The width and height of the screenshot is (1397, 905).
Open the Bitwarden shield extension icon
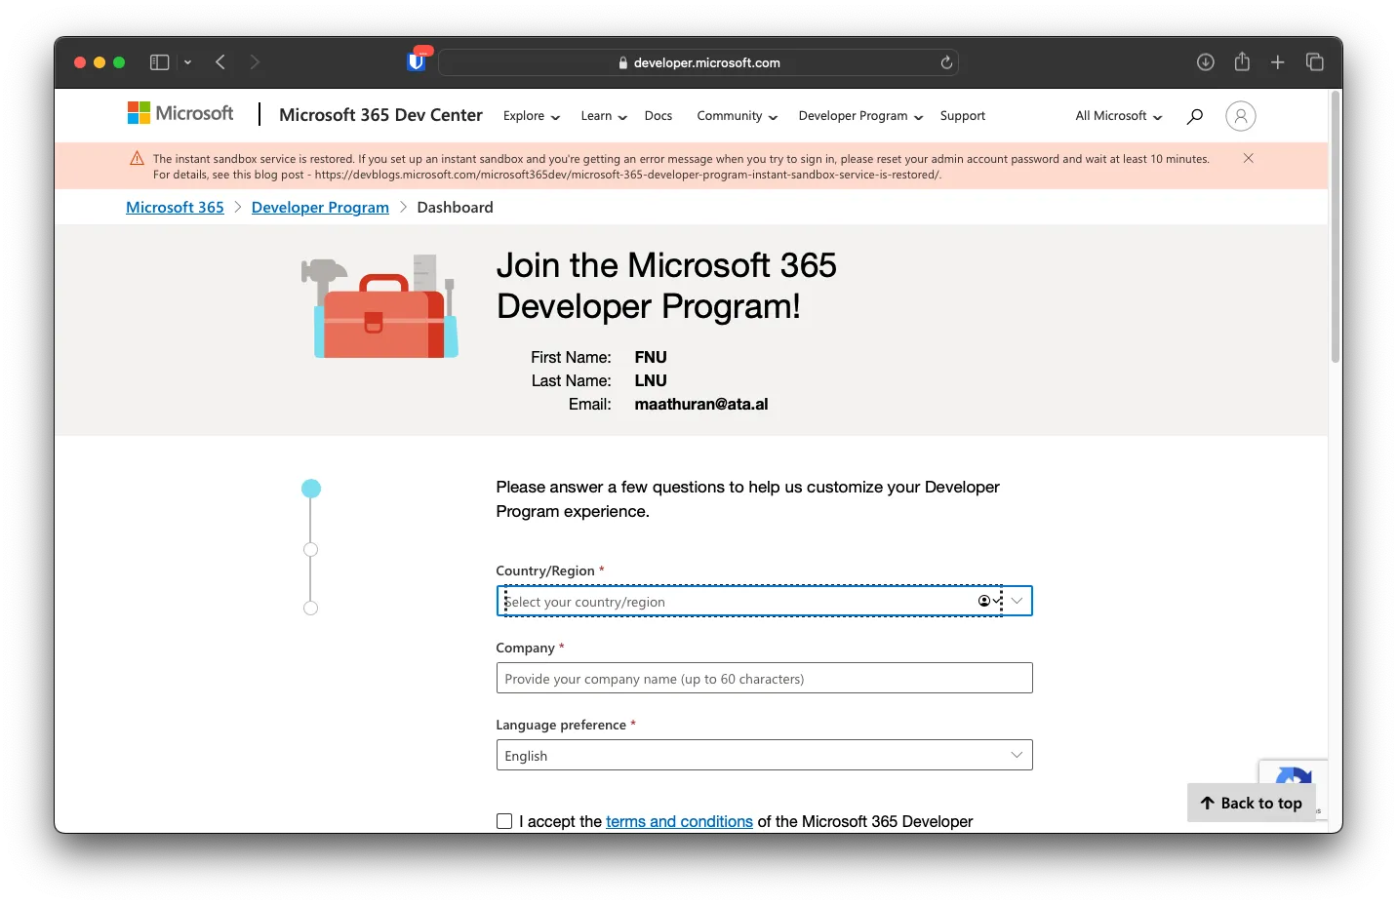point(417,61)
